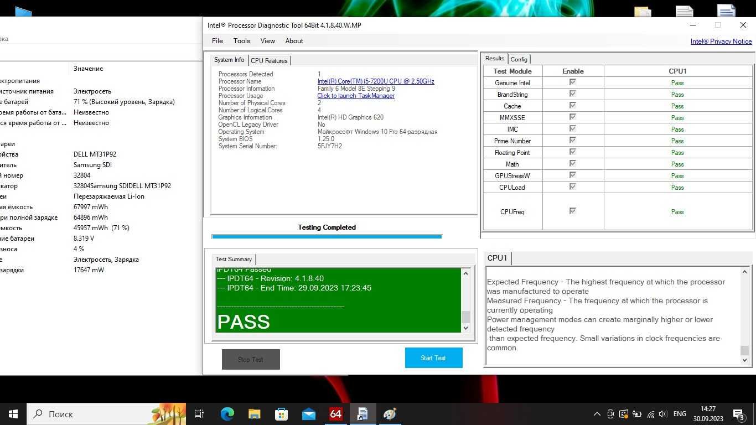Select the CPU1 tab in details panel

498,258
